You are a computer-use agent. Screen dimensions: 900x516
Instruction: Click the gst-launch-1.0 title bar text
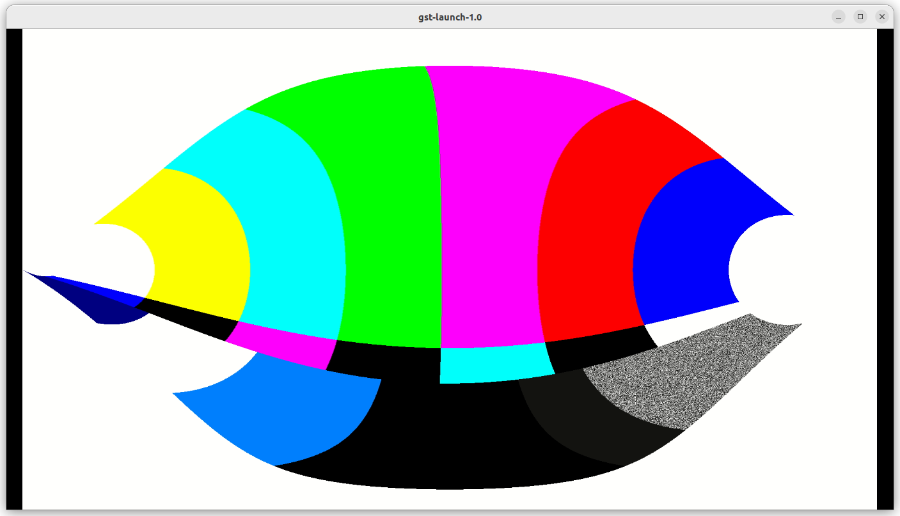tap(450, 17)
